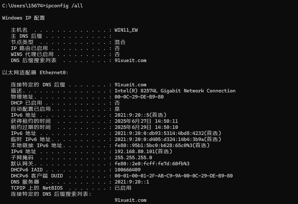
Task: Click the subnet mask 255.255.255.0
Action: 133,158
